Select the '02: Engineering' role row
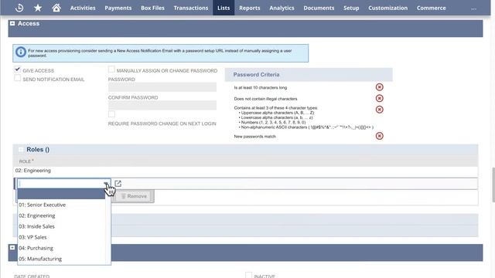The width and height of the screenshot is (495, 278). click(x=245, y=171)
